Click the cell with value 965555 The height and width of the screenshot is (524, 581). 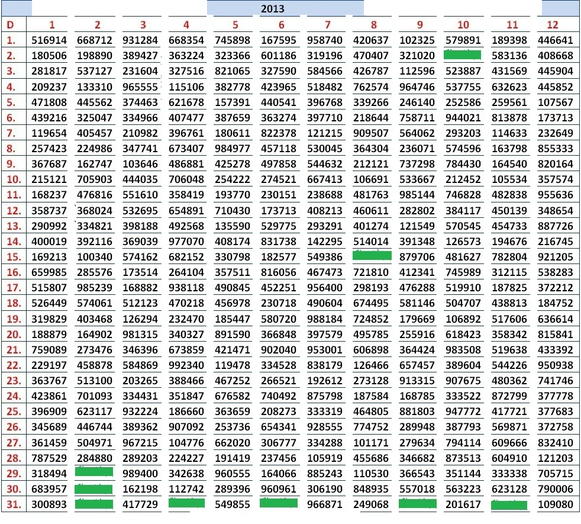point(140,87)
